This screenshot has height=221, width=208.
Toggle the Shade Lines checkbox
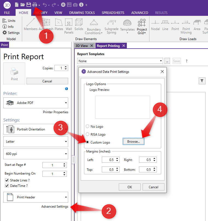(7, 180)
